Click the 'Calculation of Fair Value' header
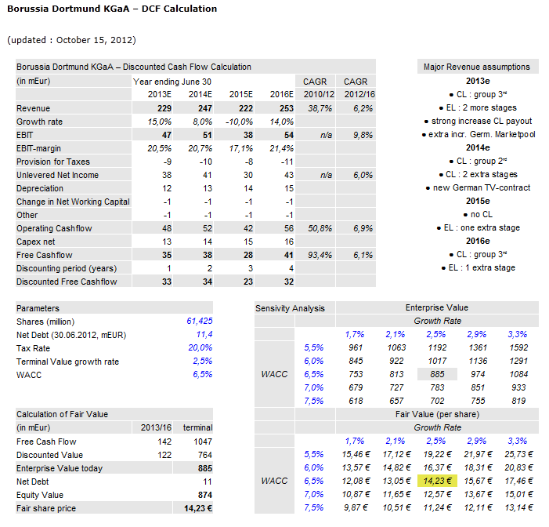 point(63,414)
